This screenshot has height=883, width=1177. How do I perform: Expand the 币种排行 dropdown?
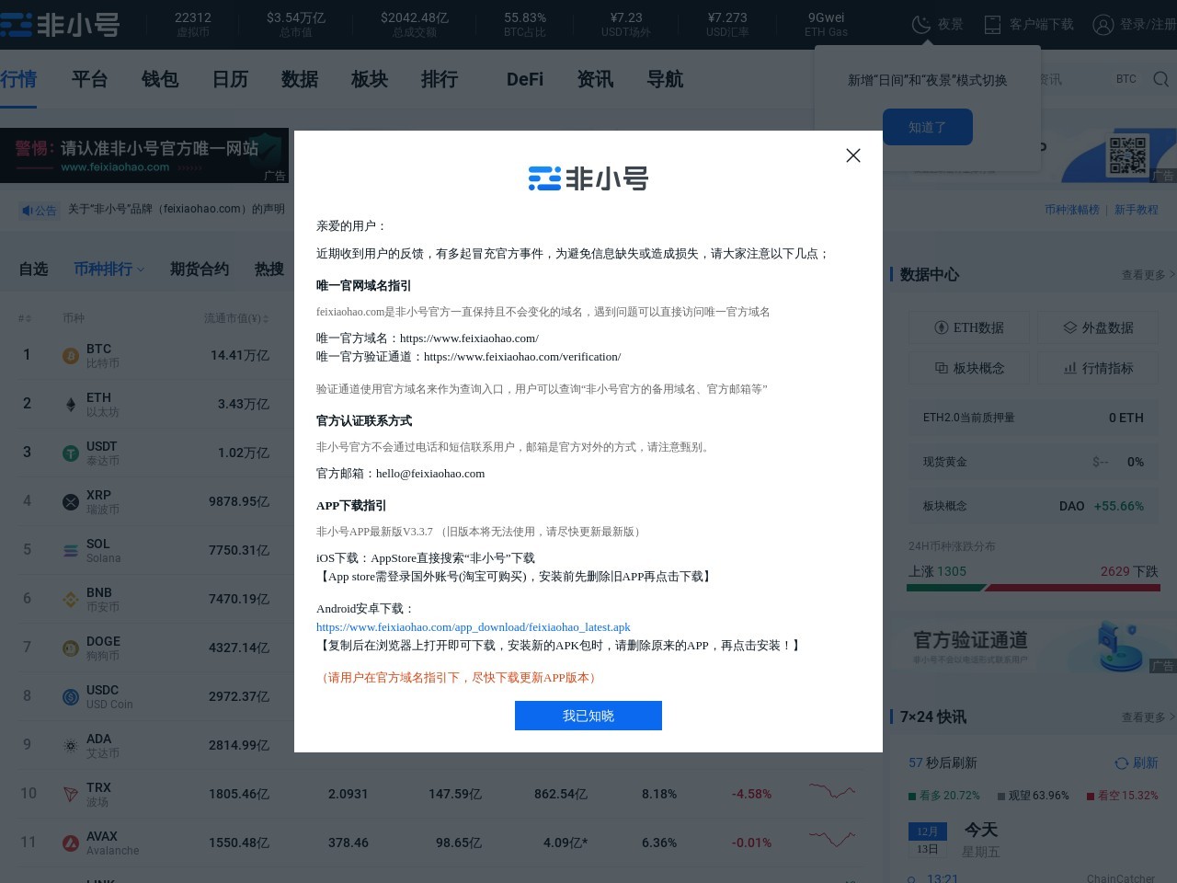click(109, 269)
